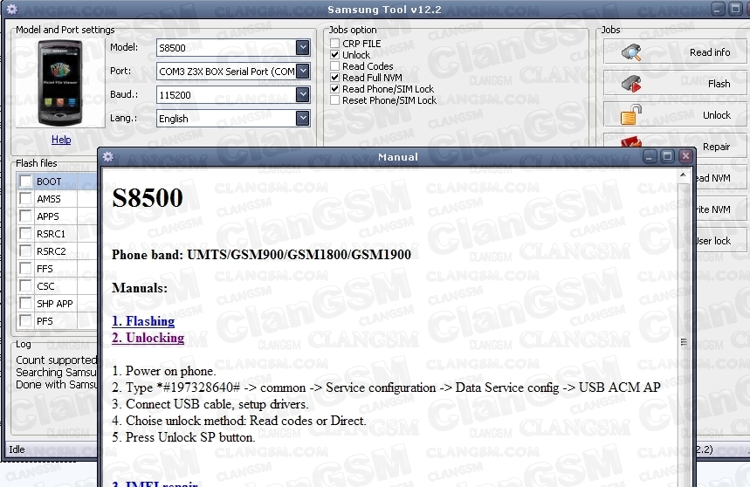750x487 pixels.
Task: Open the Port dropdown arrow
Action: pyautogui.click(x=302, y=72)
